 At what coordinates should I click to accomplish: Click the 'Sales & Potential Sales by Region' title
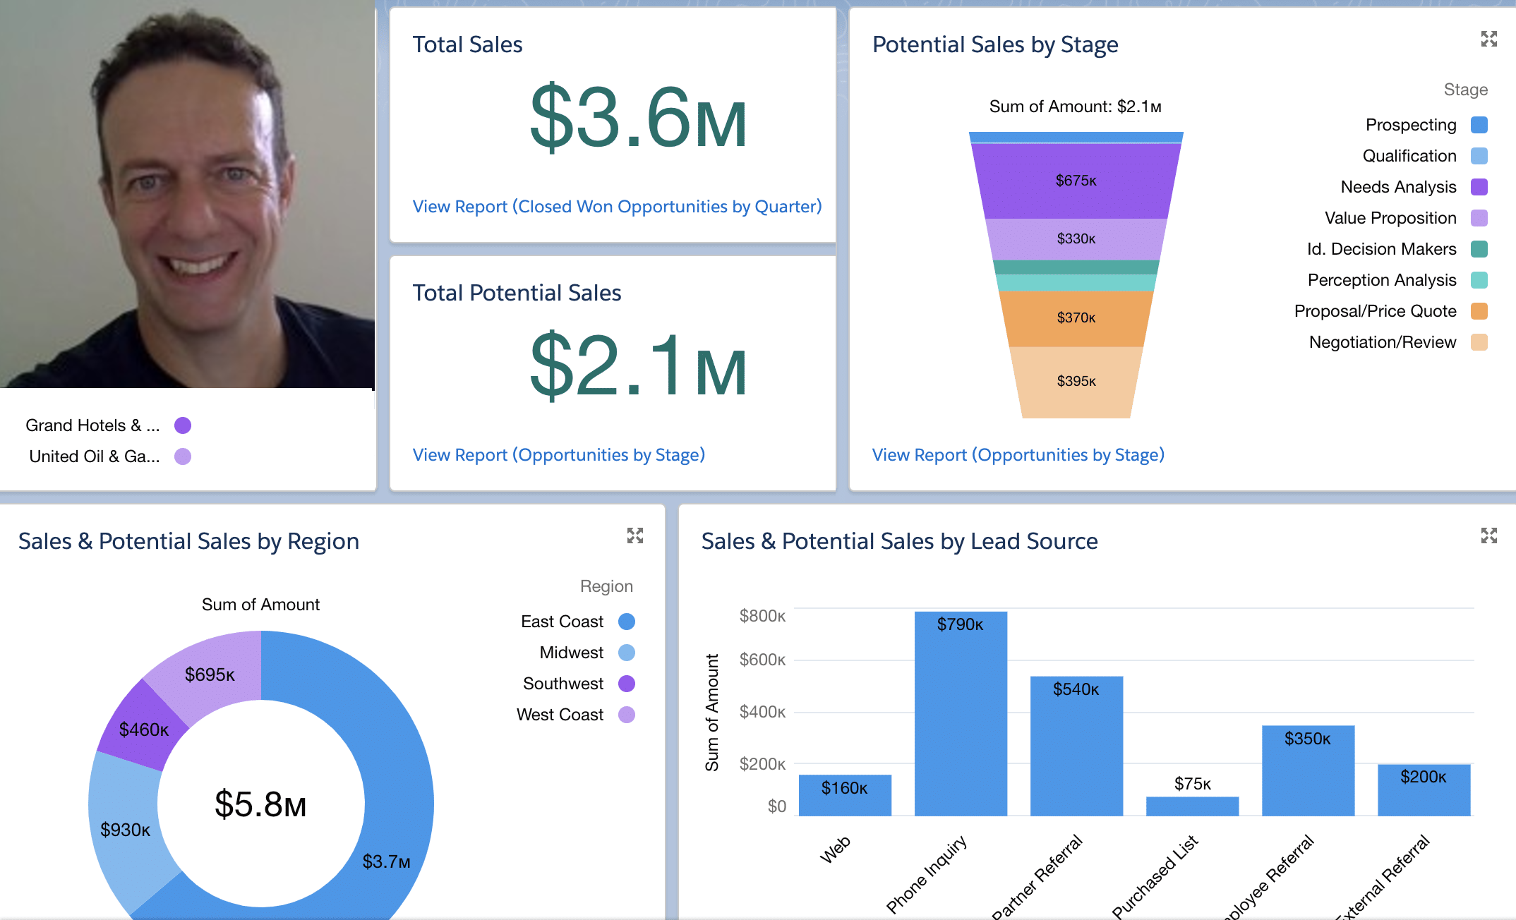188,541
